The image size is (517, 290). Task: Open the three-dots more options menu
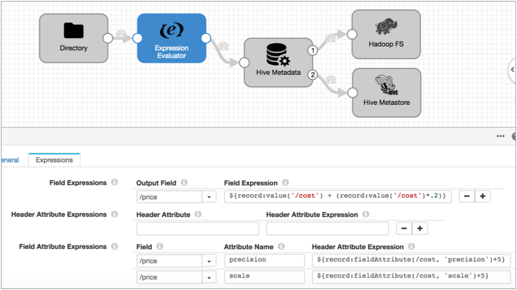point(500,136)
